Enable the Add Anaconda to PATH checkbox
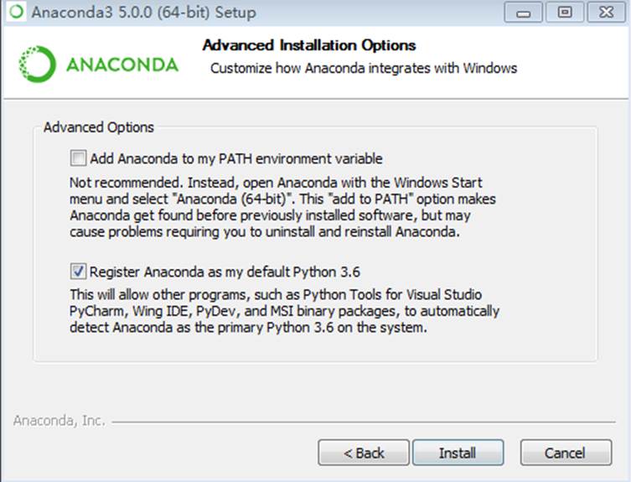The width and height of the screenshot is (631, 482). click(78, 158)
